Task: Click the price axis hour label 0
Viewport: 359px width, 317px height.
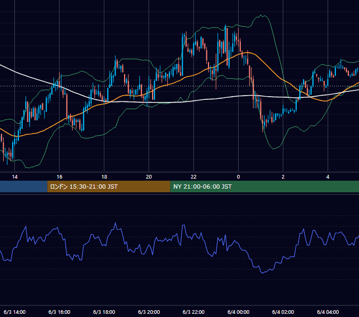Action: coord(238,177)
